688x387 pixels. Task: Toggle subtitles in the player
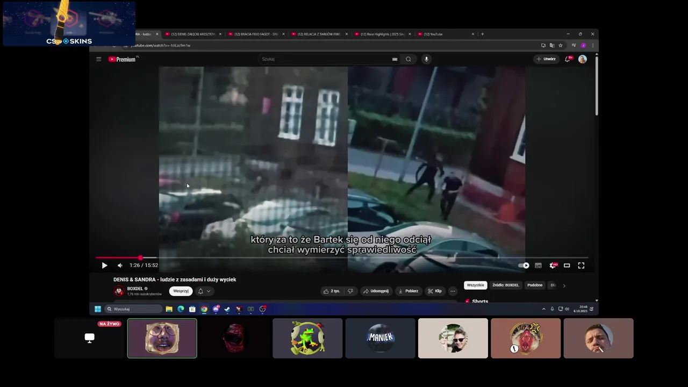pyautogui.click(x=538, y=265)
